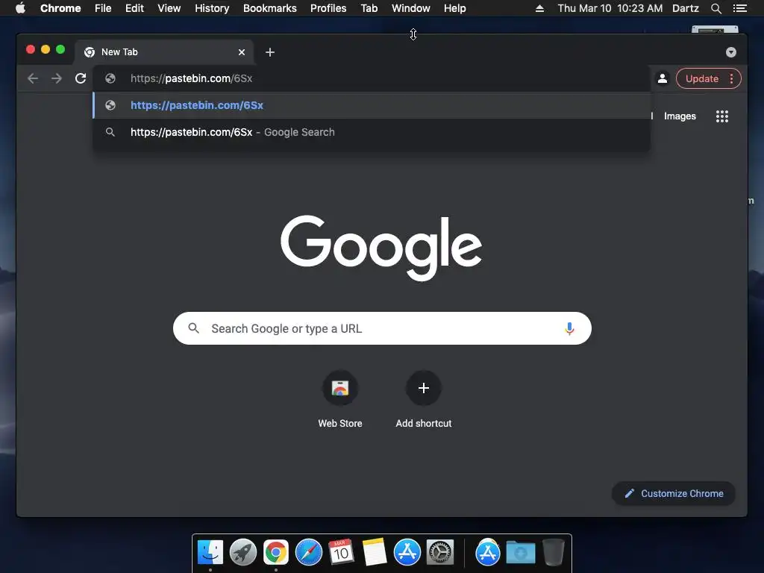The width and height of the screenshot is (764, 573).
Task: Open the Window menu
Action: click(x=411, y=8)
